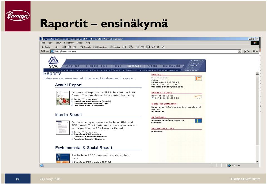267x184 pixels.
Task: Expand the Back history dropdown arrow
Action: click(52, 47)
